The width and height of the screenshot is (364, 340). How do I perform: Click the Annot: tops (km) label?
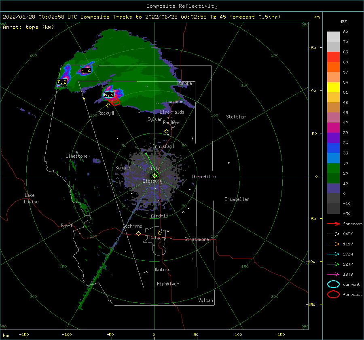tap(28, 27)
